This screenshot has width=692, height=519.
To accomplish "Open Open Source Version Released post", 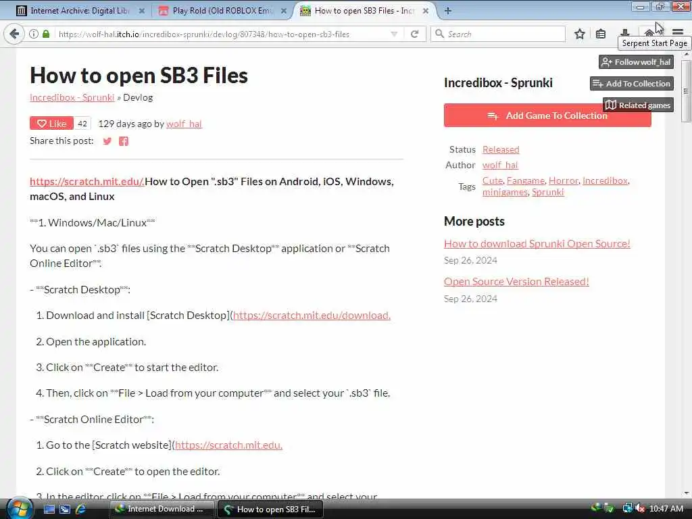I will (x=516, y=282).
